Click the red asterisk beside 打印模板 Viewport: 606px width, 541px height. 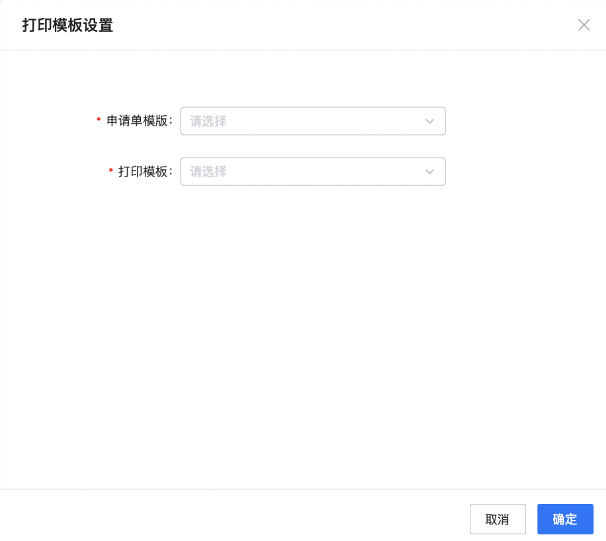click(110, 171)
